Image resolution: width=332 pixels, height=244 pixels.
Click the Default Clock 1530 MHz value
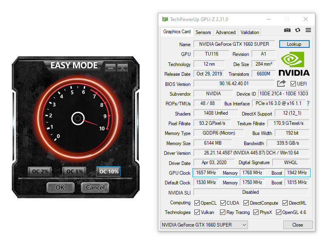pyautogui.click(x=206, y=182)
